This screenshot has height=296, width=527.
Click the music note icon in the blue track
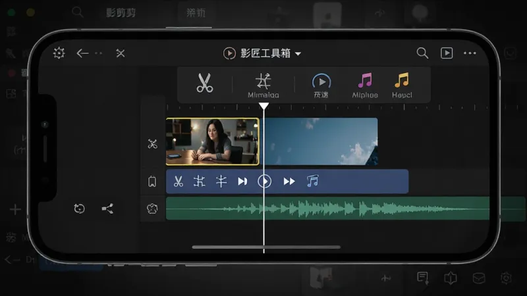312,182
